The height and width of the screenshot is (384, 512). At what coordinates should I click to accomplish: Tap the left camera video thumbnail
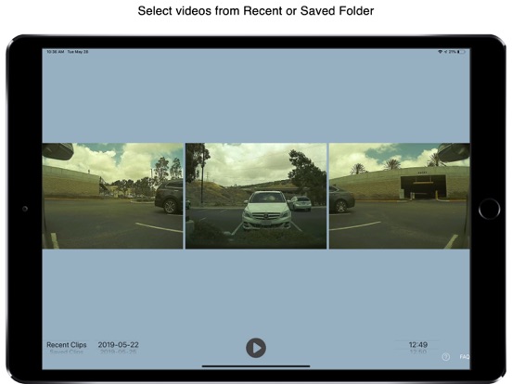tap(112, 196)
